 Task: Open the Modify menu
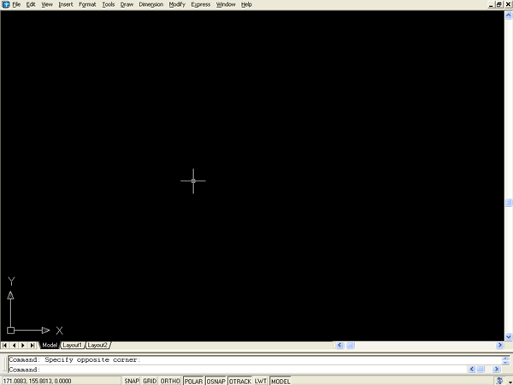click(x=177, y=4)
